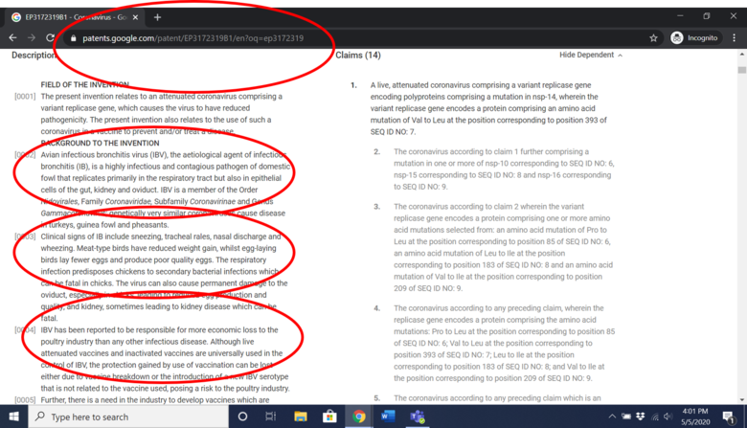Show hidden system tray icons
The image size is (747, 428).
(612, 417)
